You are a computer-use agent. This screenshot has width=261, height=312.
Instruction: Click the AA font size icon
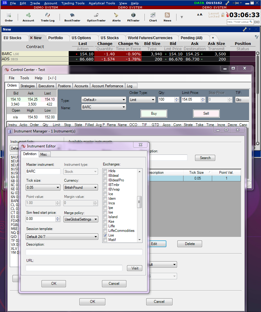click(200, 14)
